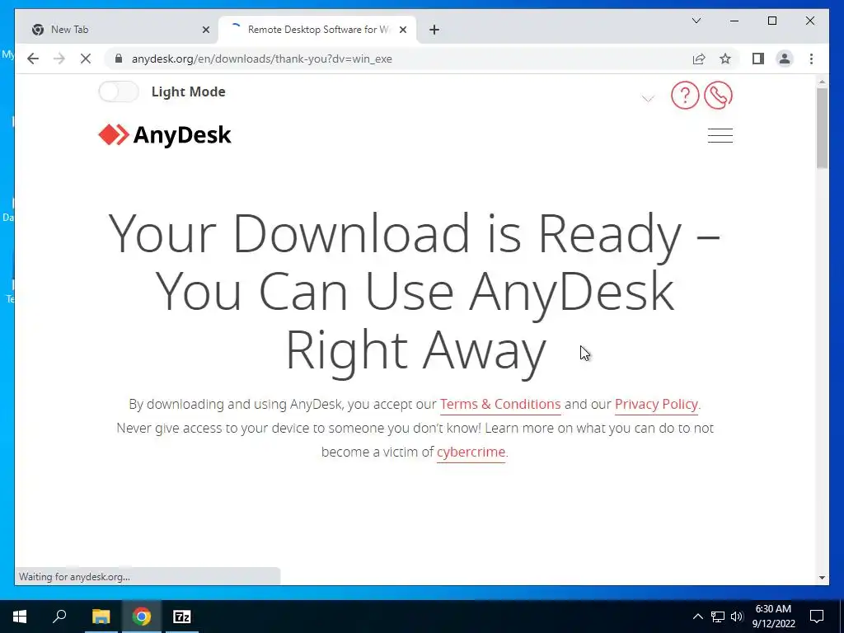This screenshot has width=844, height=633.
Task: Open the Terms & Conditions link
Action: (500, 404)
